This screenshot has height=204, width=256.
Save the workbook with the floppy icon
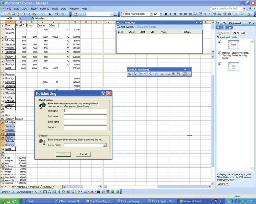pos(13,14)
